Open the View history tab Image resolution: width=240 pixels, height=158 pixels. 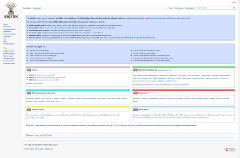click(190, 8)
